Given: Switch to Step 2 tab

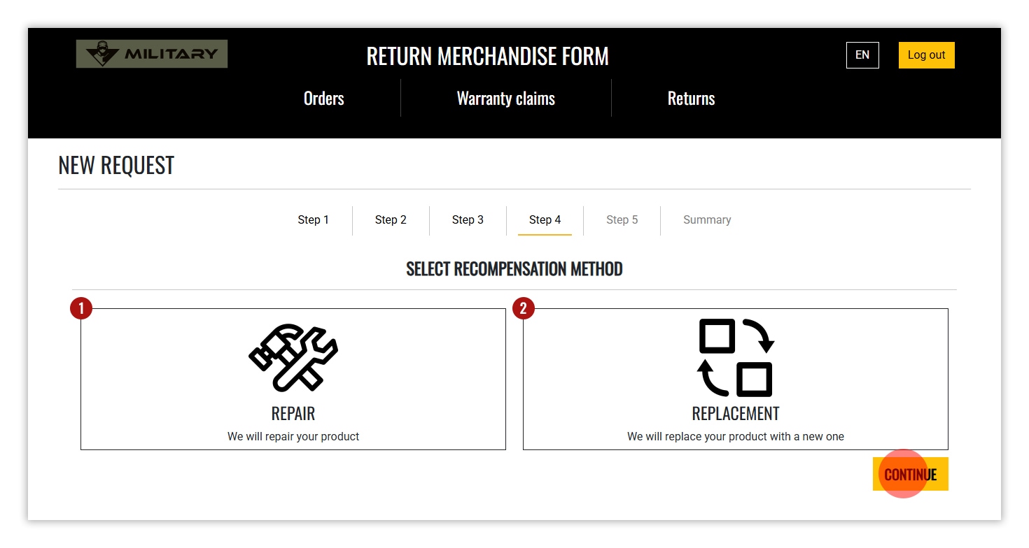Looking at the screenshot, I should (391, 219).
